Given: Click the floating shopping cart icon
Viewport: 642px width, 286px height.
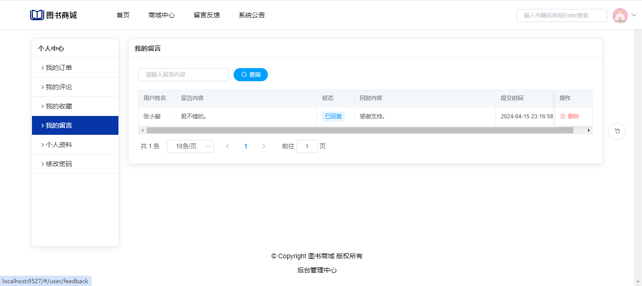Looking at the screenshot, I should coord(617,131).
